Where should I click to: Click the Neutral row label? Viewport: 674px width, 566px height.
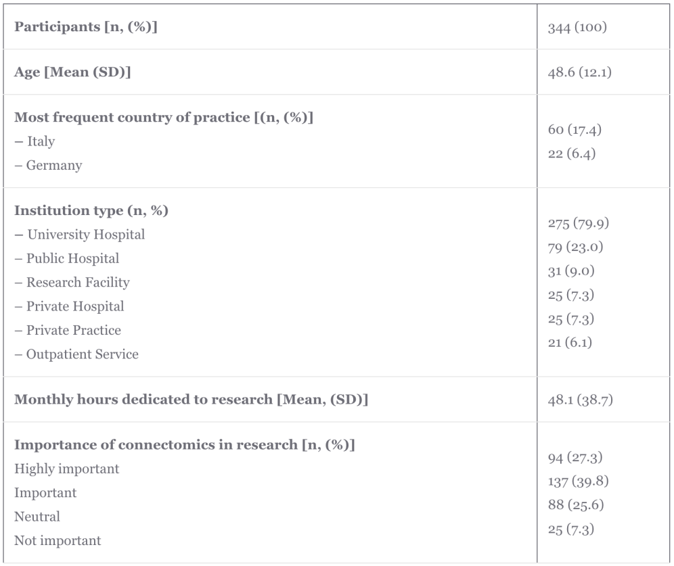37,517
